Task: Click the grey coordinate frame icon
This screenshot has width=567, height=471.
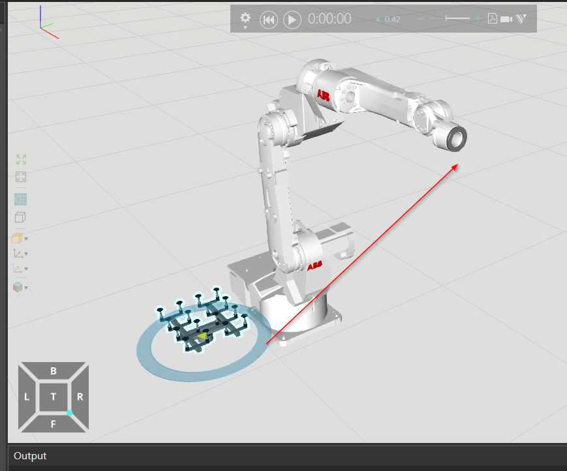Action: (18, 253)
